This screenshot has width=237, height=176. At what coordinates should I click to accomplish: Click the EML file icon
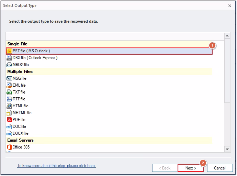(x=9, y=85)
